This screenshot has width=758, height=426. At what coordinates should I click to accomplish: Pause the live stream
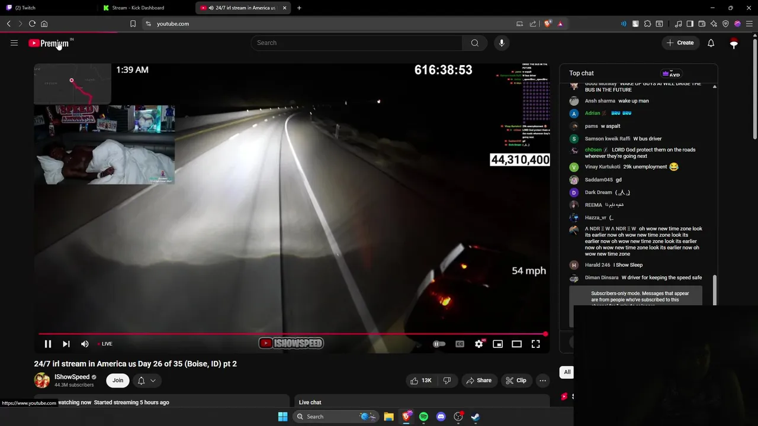point(48,344)
